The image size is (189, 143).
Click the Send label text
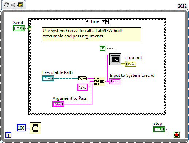18,23
